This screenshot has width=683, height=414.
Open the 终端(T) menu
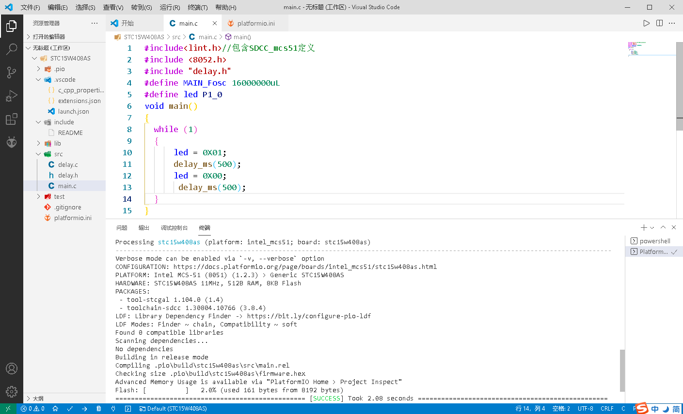pyautogui.click(x=198, y=7)
